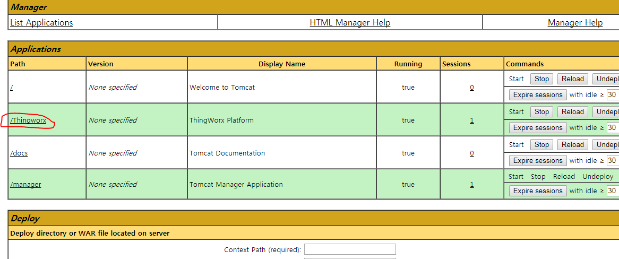Image resolution: width=619 pixels, height=259 pixels.
Task: Stop the Welcome to Tomcat application
Action: click(541, 79)
